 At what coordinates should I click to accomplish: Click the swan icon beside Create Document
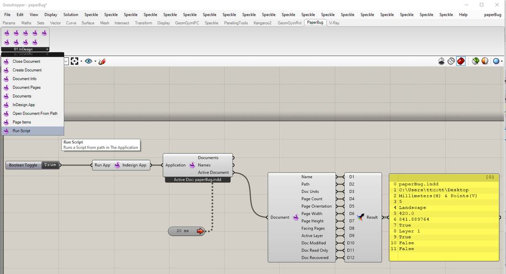[x=6, y=70]
